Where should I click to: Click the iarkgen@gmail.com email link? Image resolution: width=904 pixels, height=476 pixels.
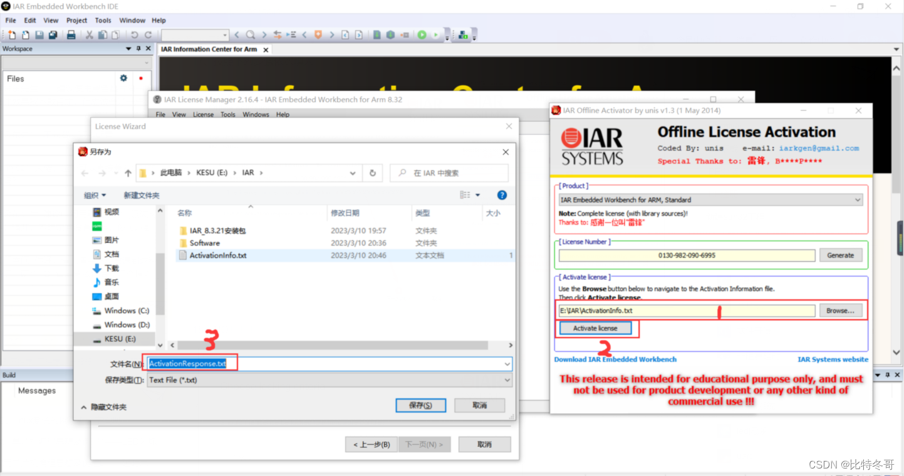pos(819,148)
